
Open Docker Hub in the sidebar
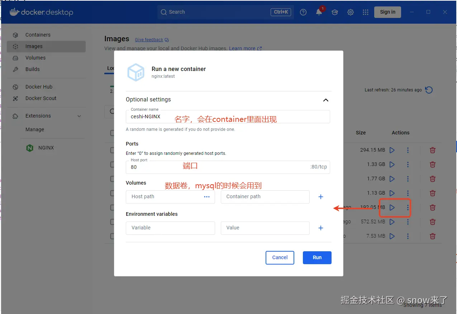point(46,87)
